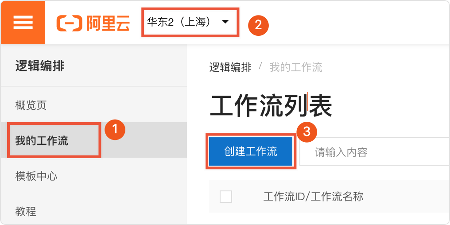This screenshot has height=225, width=450.
Task: Open the orange hamburger menu
Action: [23, 22]
